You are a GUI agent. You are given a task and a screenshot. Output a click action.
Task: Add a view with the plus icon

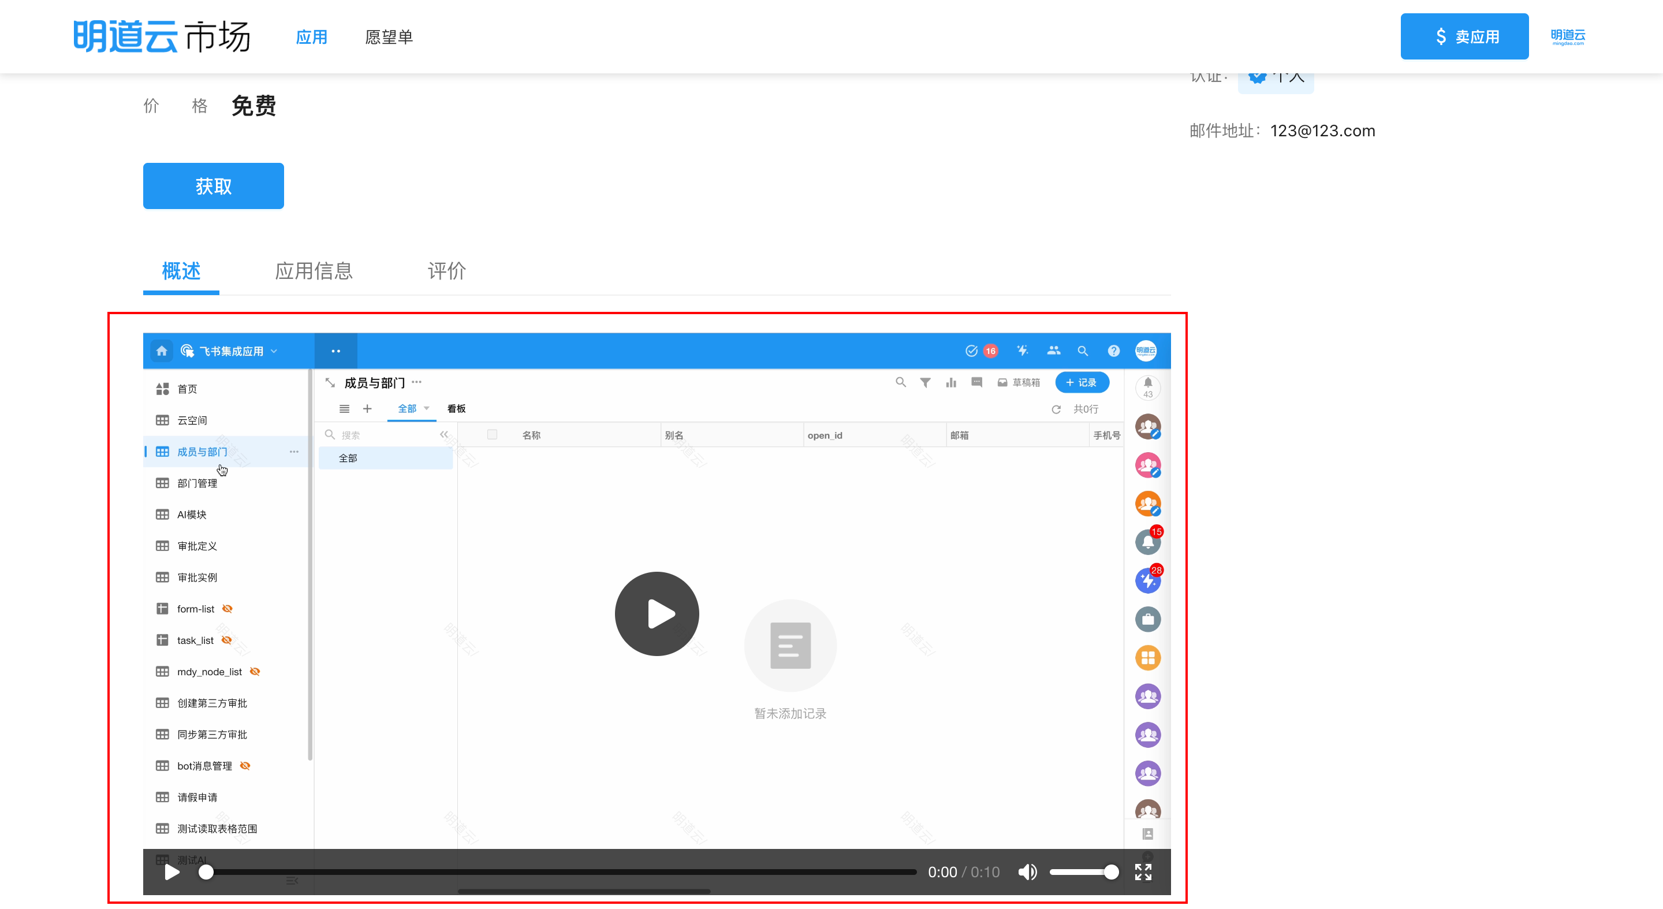367,409
